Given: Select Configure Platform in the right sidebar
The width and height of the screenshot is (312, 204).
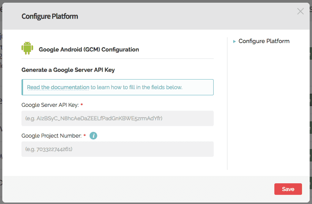Looking at the screenshot, I should pyautogui.click(x=264, y=41).
